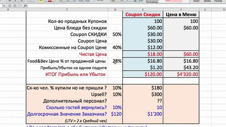The width and height of the screenshot is (226, 127).
Task: Click the Insert label in the ribbon
Action: [x=196, y=1]
